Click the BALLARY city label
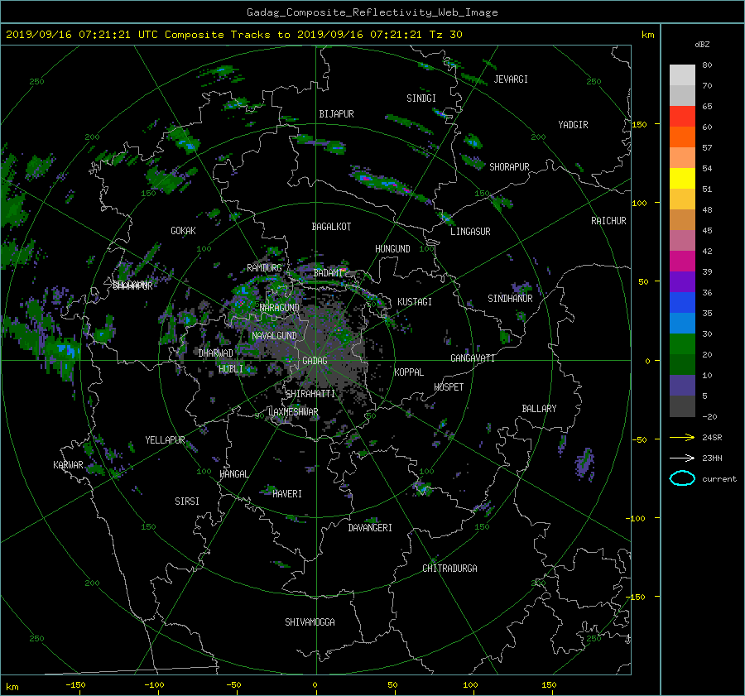This screenshot has height=696, width=745. (539, 409)
